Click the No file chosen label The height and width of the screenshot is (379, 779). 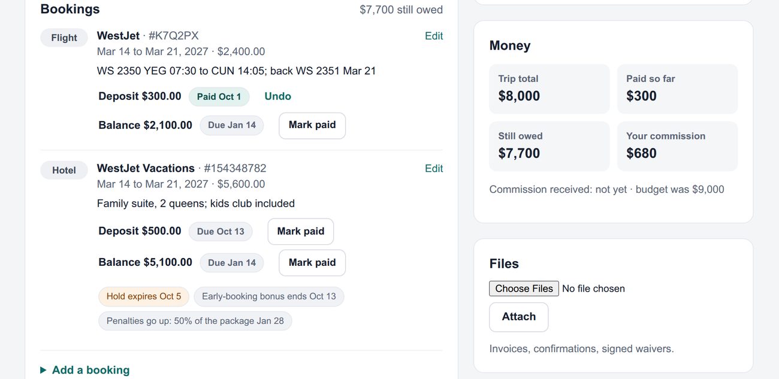point(593,289)
